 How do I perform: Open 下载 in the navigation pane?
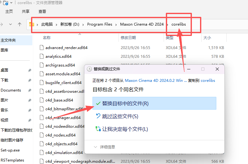click(x=4, y=80)
